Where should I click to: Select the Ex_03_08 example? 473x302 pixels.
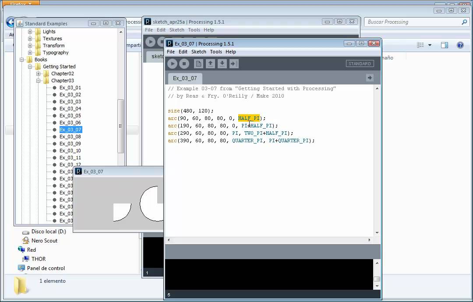coord(70,137)
